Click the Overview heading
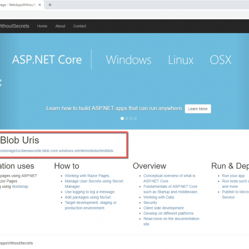This screenshot has width=249, height=249. pyautogui.click(x=149, y=166)
